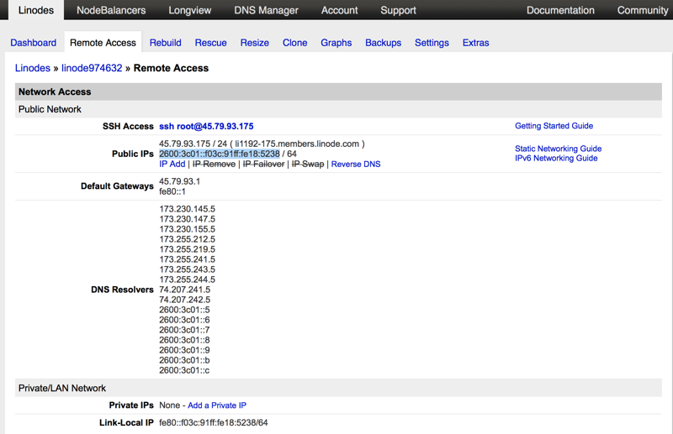Go to Longview in top menu
The image size is (673, 434).
coord(190,10)
